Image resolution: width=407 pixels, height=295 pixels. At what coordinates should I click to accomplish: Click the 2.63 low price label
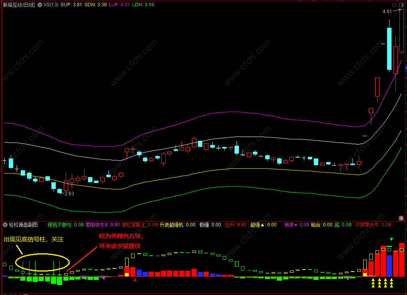[69, 194]
